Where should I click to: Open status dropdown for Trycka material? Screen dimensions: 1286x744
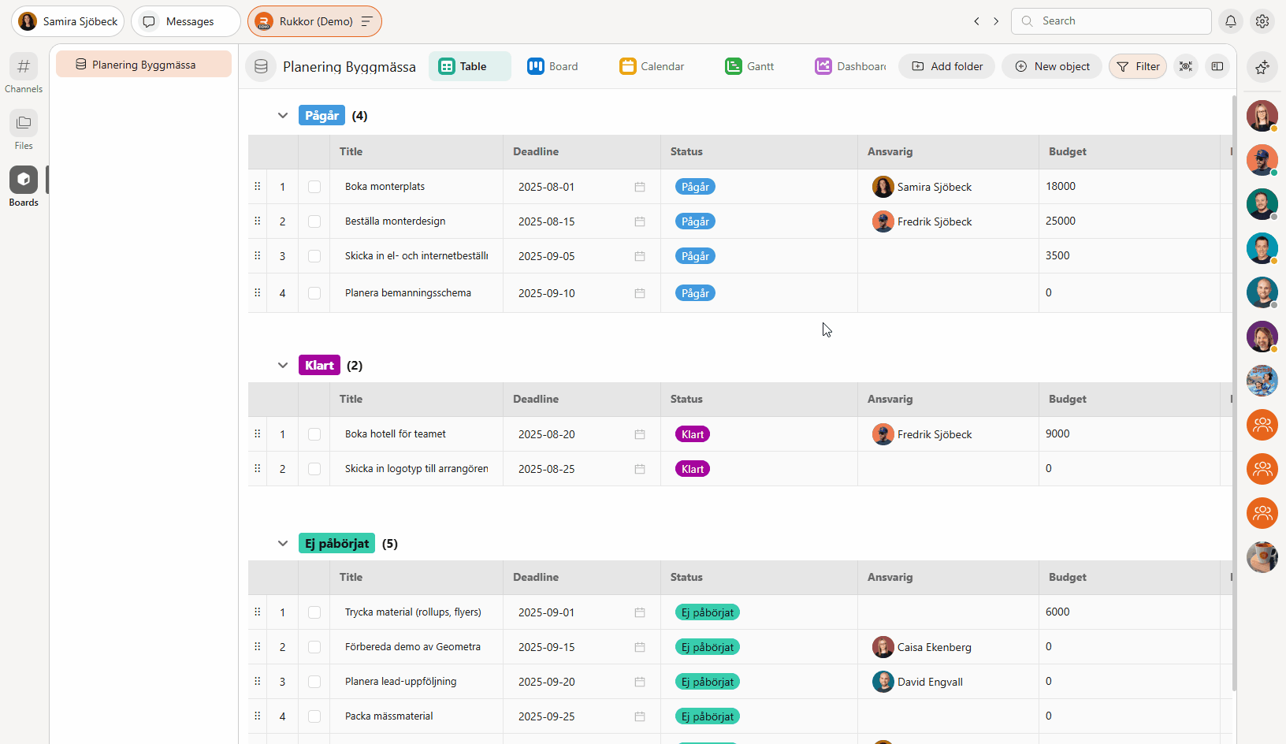click(708, 612)
